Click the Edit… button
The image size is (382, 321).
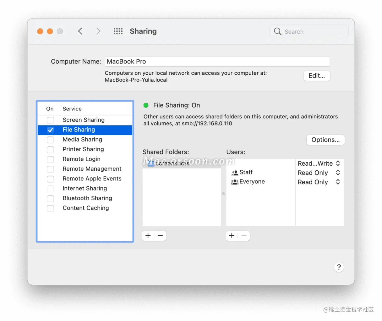pyautogui.click(x=317, y=76)
